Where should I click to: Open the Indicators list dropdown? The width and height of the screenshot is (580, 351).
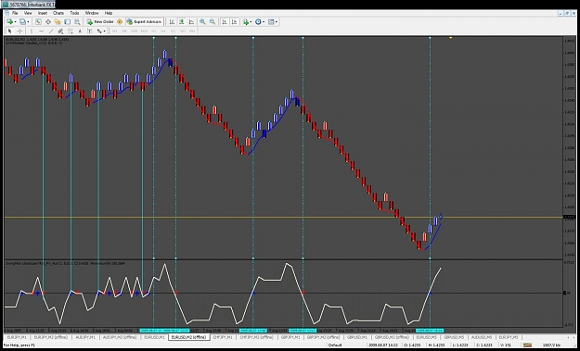247,22
